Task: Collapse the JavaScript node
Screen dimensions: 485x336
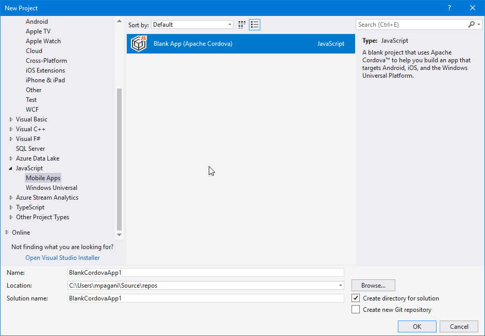Action: pos(11,168)
